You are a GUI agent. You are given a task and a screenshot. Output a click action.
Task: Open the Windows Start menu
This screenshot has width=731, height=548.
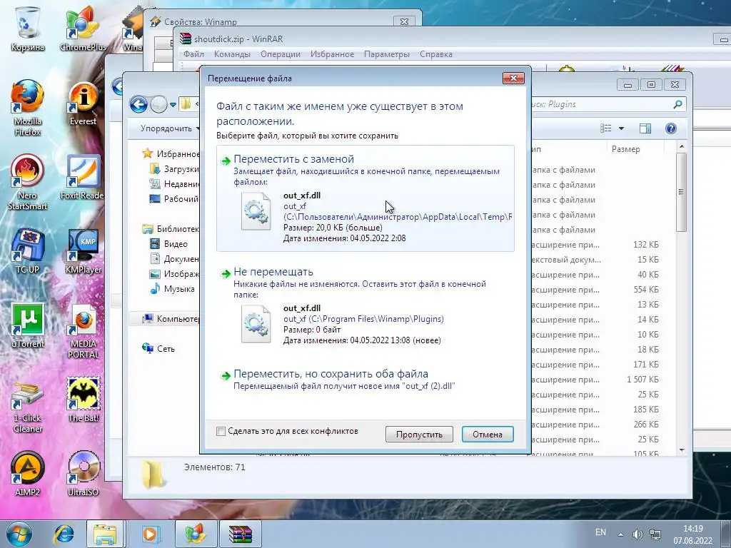click(x=19, y=534)
